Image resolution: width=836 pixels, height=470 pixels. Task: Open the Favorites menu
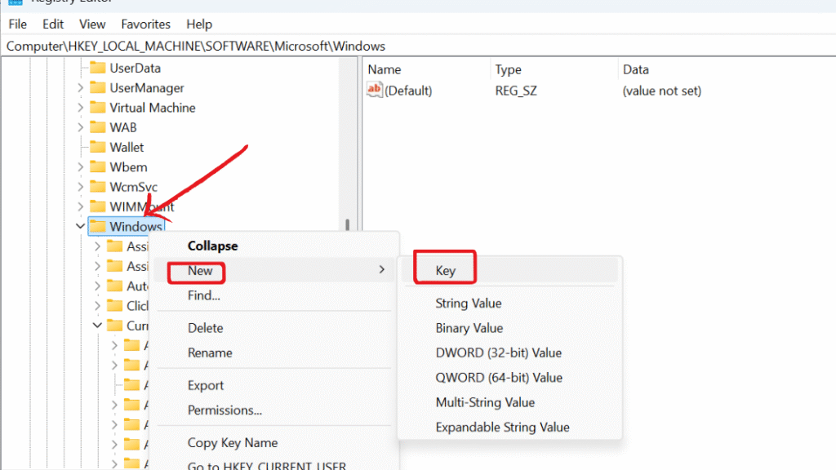tap(145, 24)
